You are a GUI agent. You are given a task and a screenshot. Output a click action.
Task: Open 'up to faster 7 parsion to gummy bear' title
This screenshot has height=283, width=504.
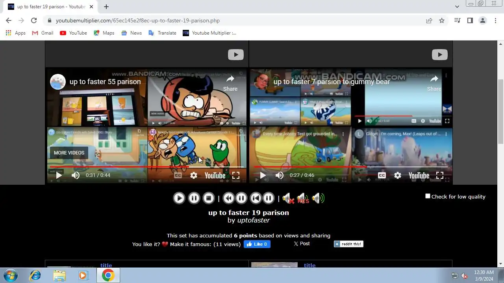[332, 82]
